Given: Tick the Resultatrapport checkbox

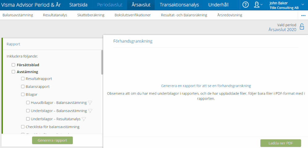Looking at the screenshot, I should click(23, 79).
